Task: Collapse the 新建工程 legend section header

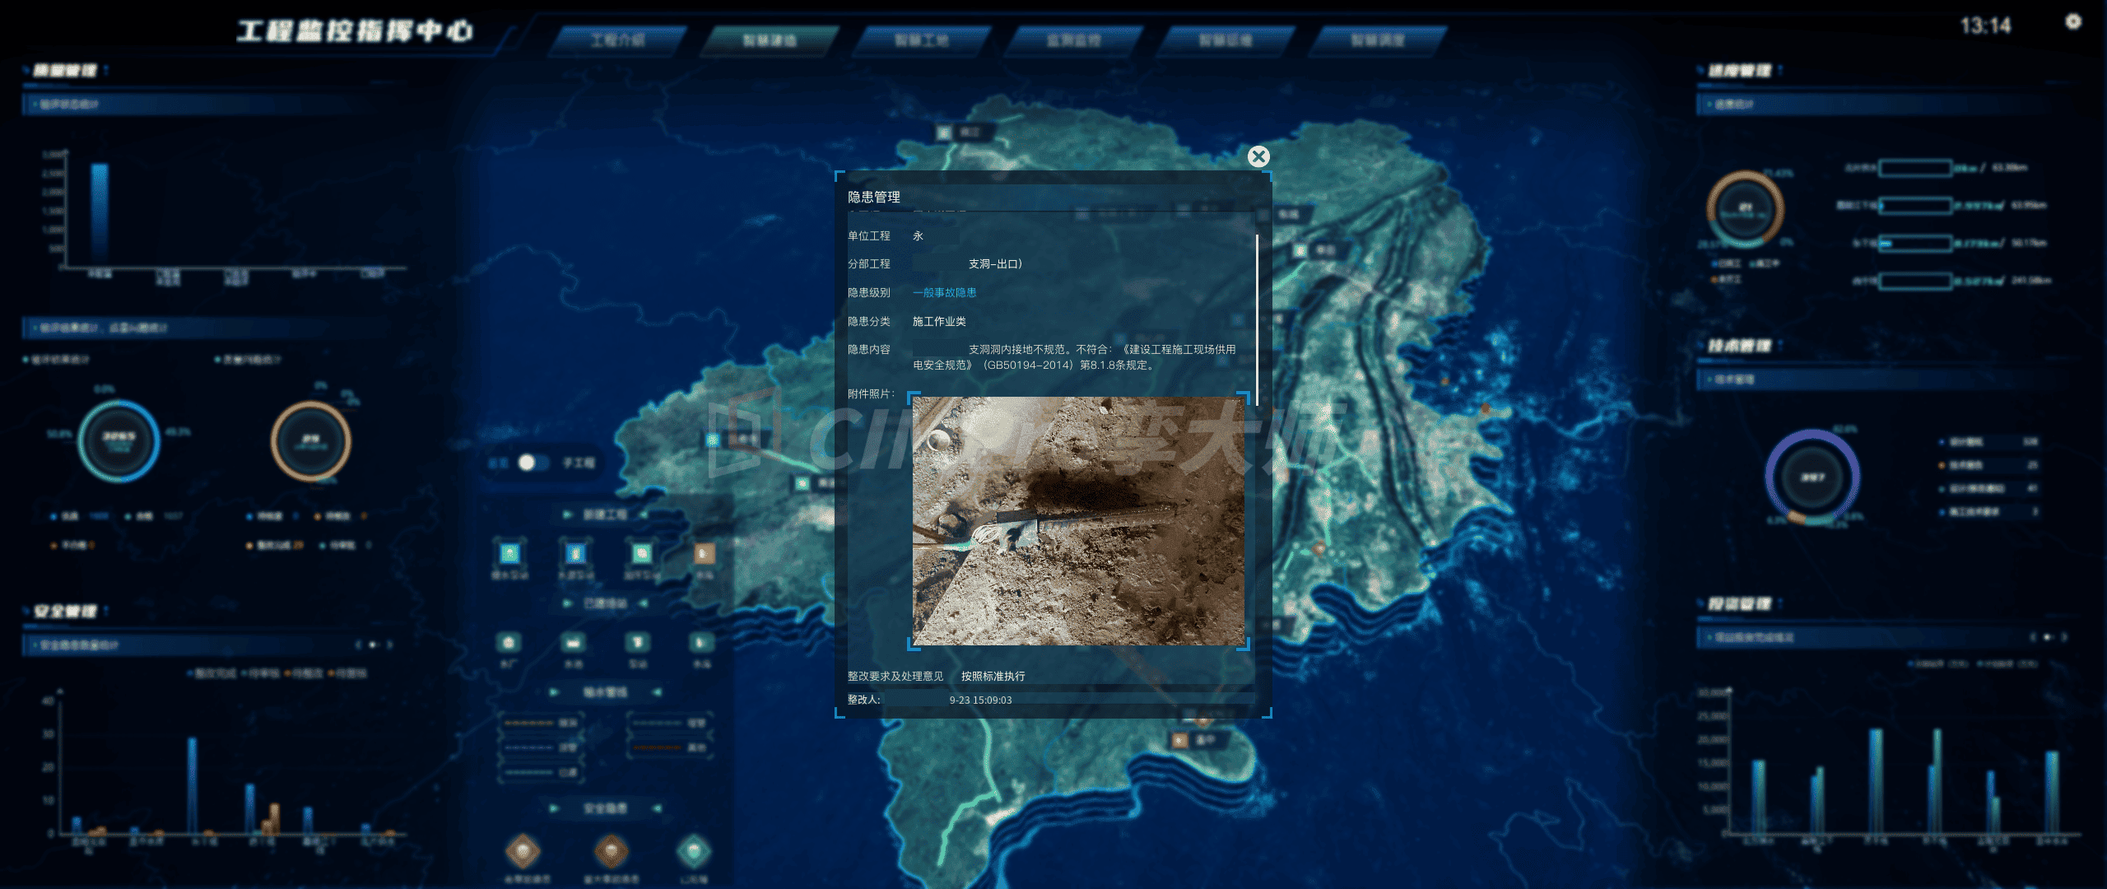Action: coord(605,514)
